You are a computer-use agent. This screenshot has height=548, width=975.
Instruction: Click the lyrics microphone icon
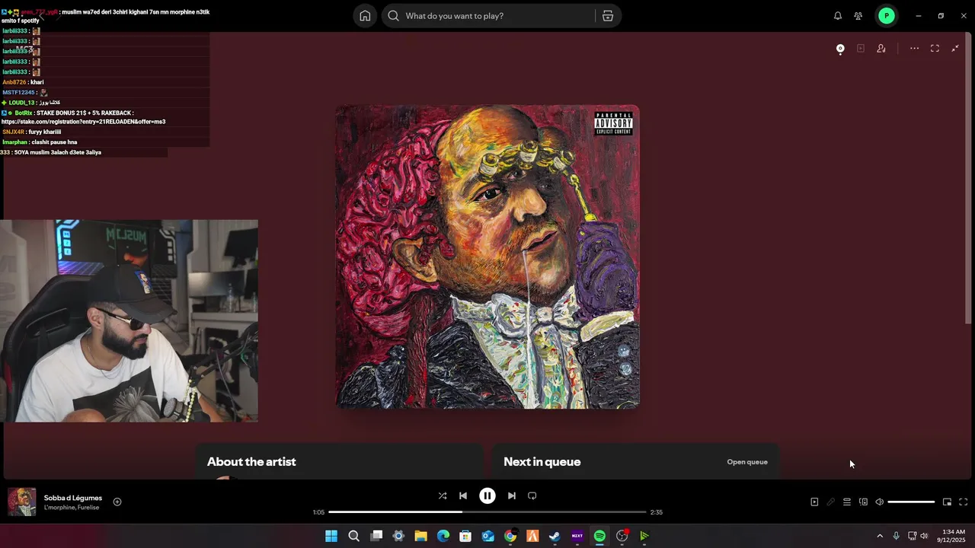(831, 502)
